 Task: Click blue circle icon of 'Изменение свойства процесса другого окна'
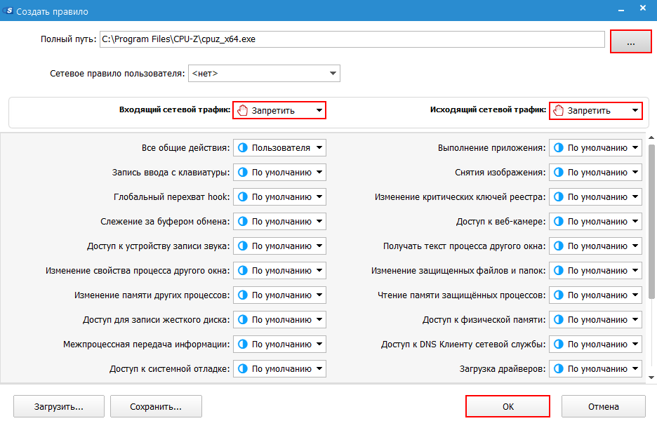pos(243,271)
